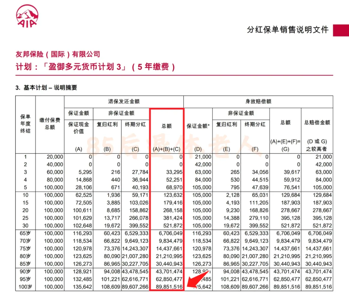Click the 65岁 row label

coord(25,233)
